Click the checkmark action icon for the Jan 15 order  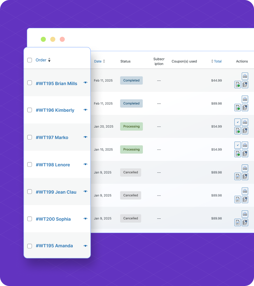tap(237, 145)
